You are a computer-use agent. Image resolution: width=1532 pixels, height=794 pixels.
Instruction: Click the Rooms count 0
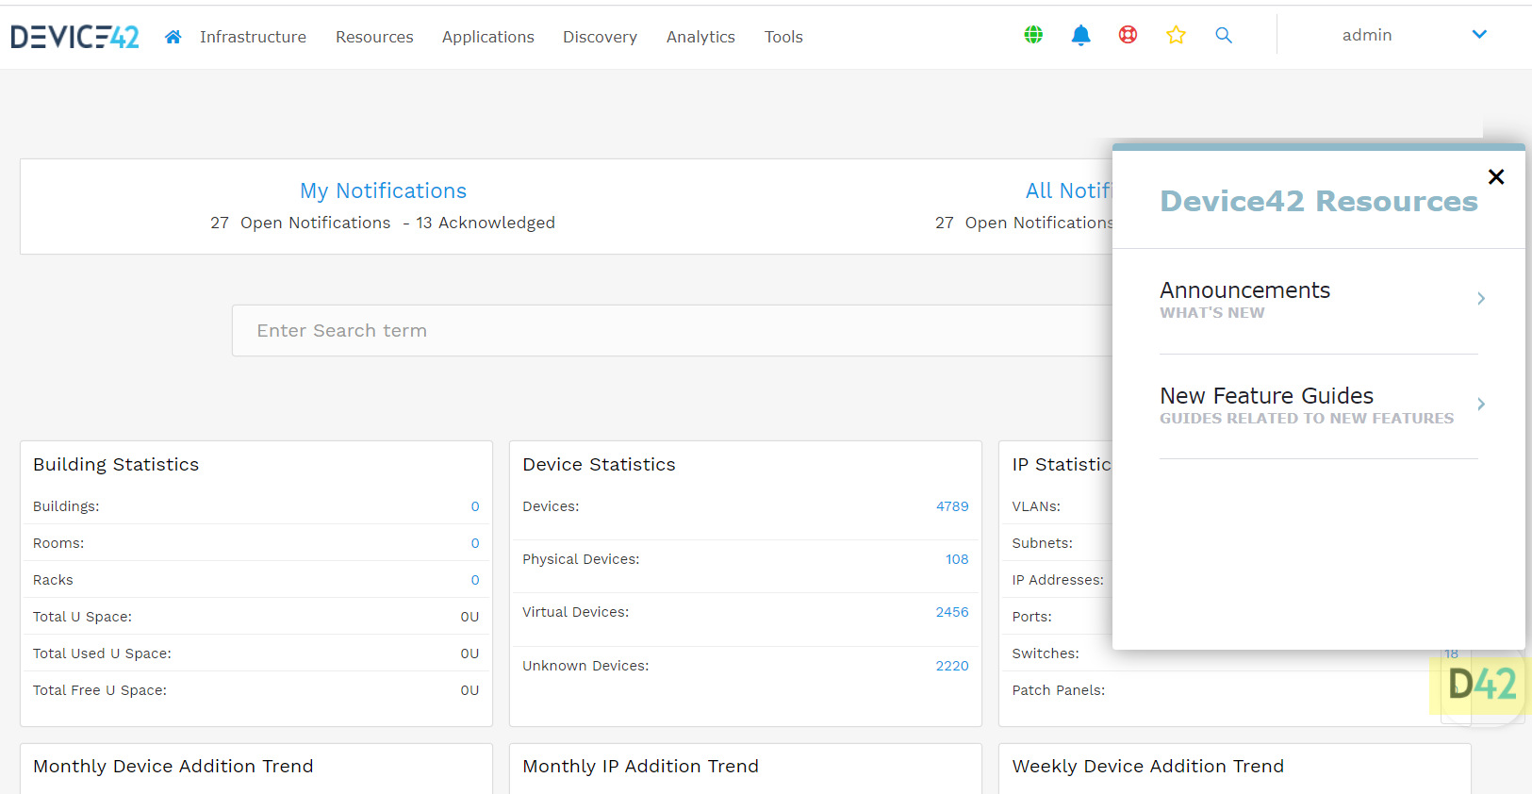pyautogui.click(x=475, y=543)
